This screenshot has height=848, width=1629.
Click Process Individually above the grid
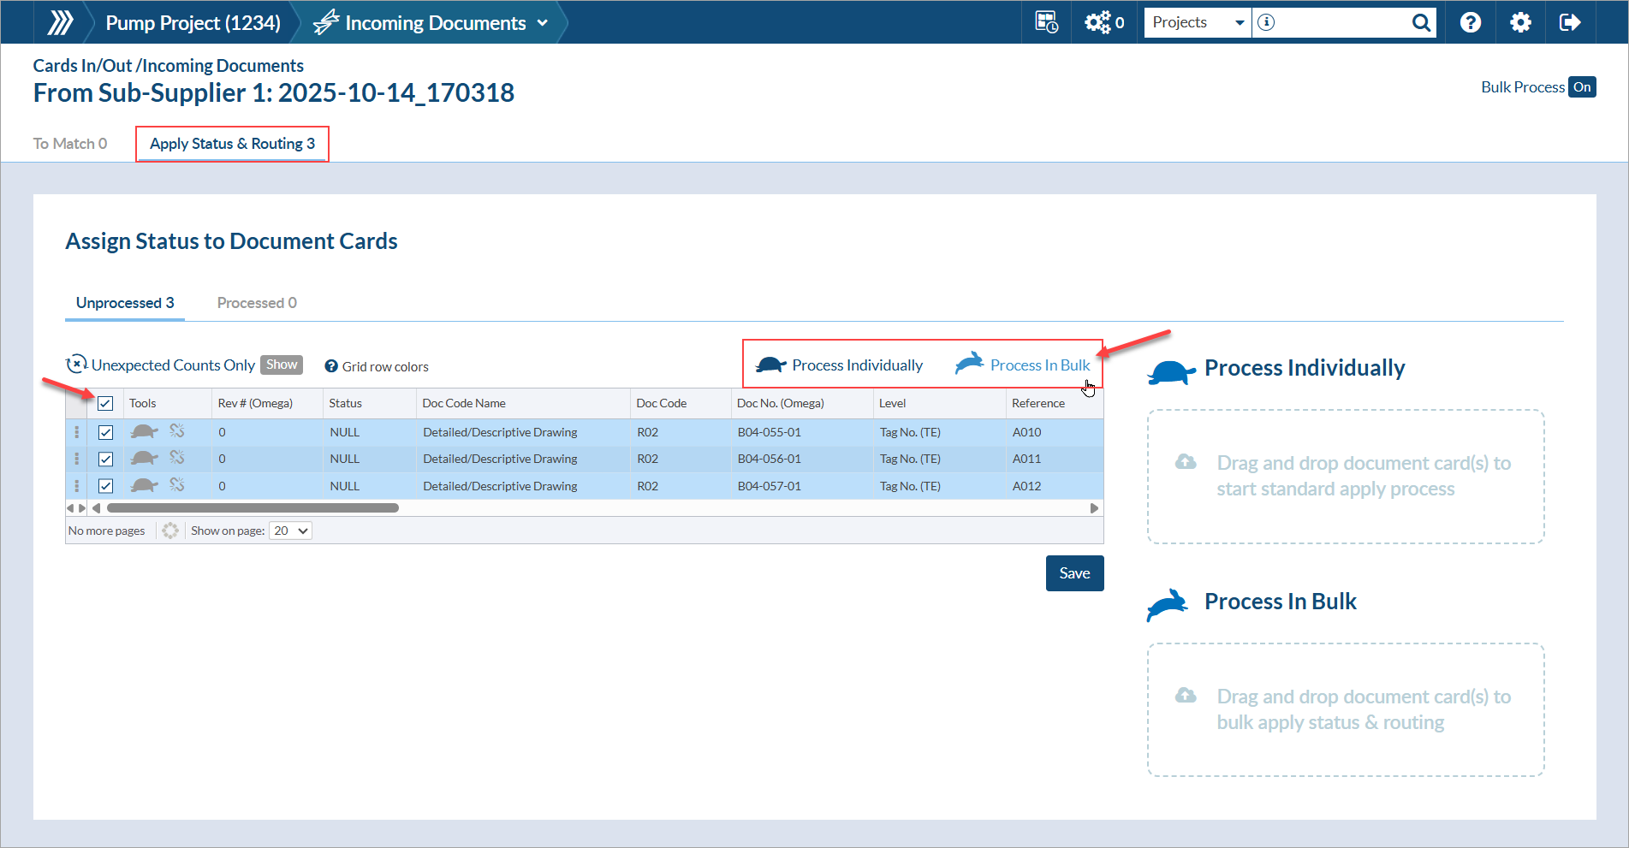tap(840, 365)
